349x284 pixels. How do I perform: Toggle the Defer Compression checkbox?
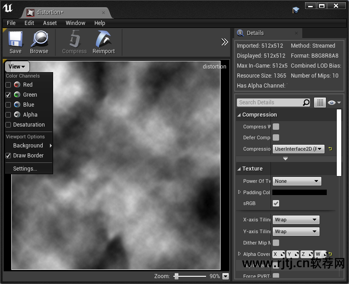[x=276, y=137]
